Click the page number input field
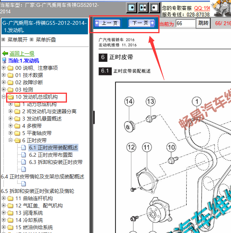The width and height of the screenshot is (231, 233). tap(185, 23)
